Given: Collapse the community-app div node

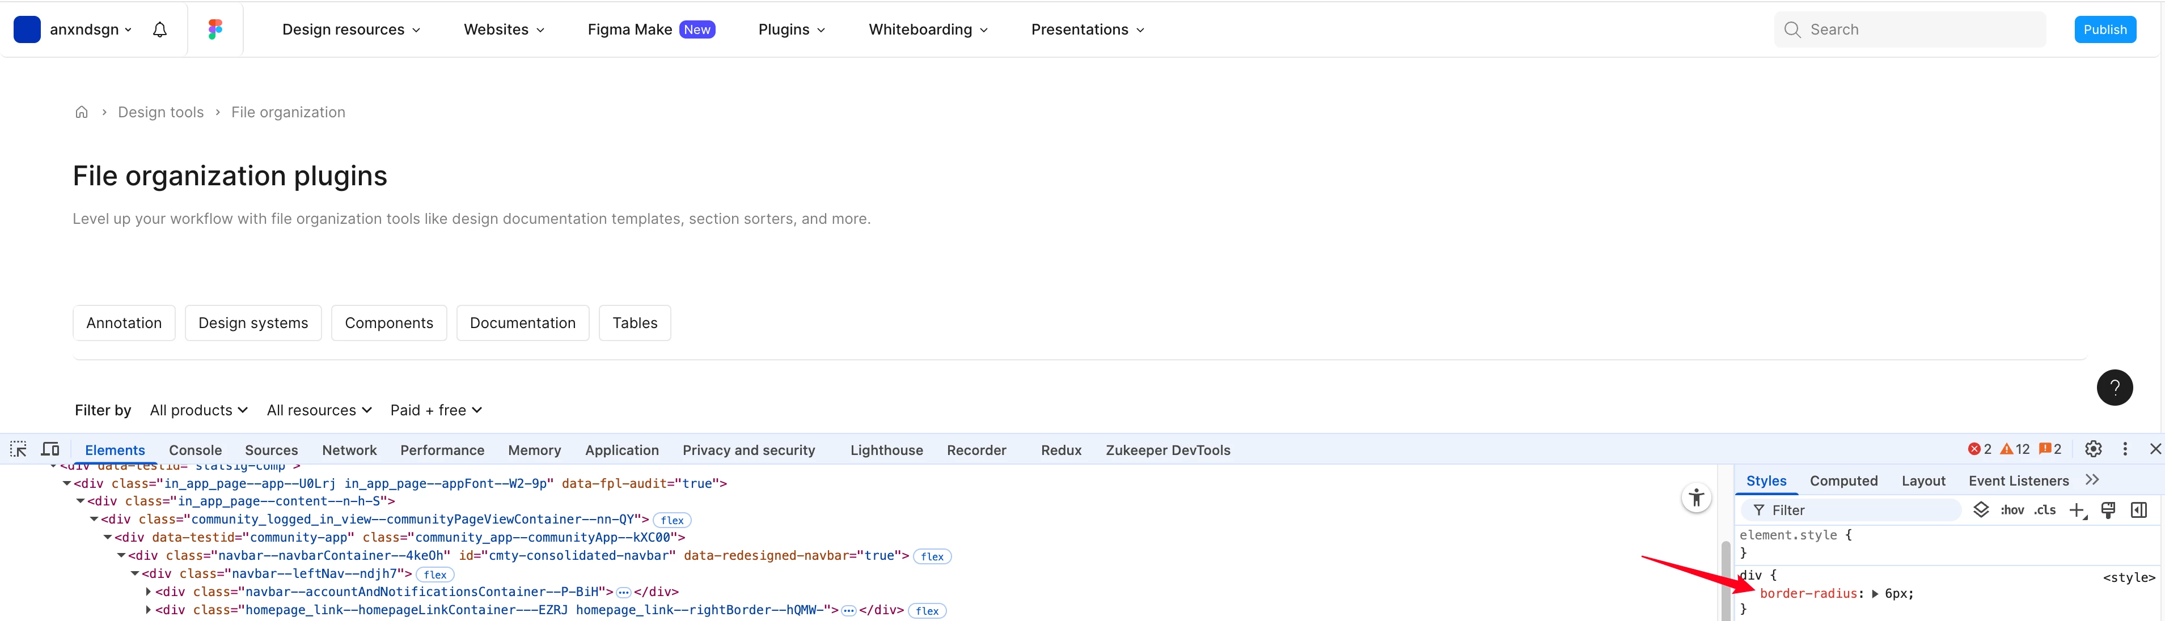Looking at the screenshot, I should pyautogui.click(x=108, y=538).
